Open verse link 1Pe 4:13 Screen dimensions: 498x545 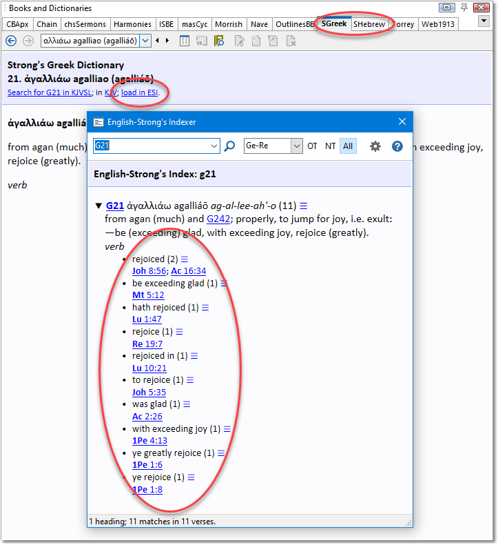[x=149, y=441]
